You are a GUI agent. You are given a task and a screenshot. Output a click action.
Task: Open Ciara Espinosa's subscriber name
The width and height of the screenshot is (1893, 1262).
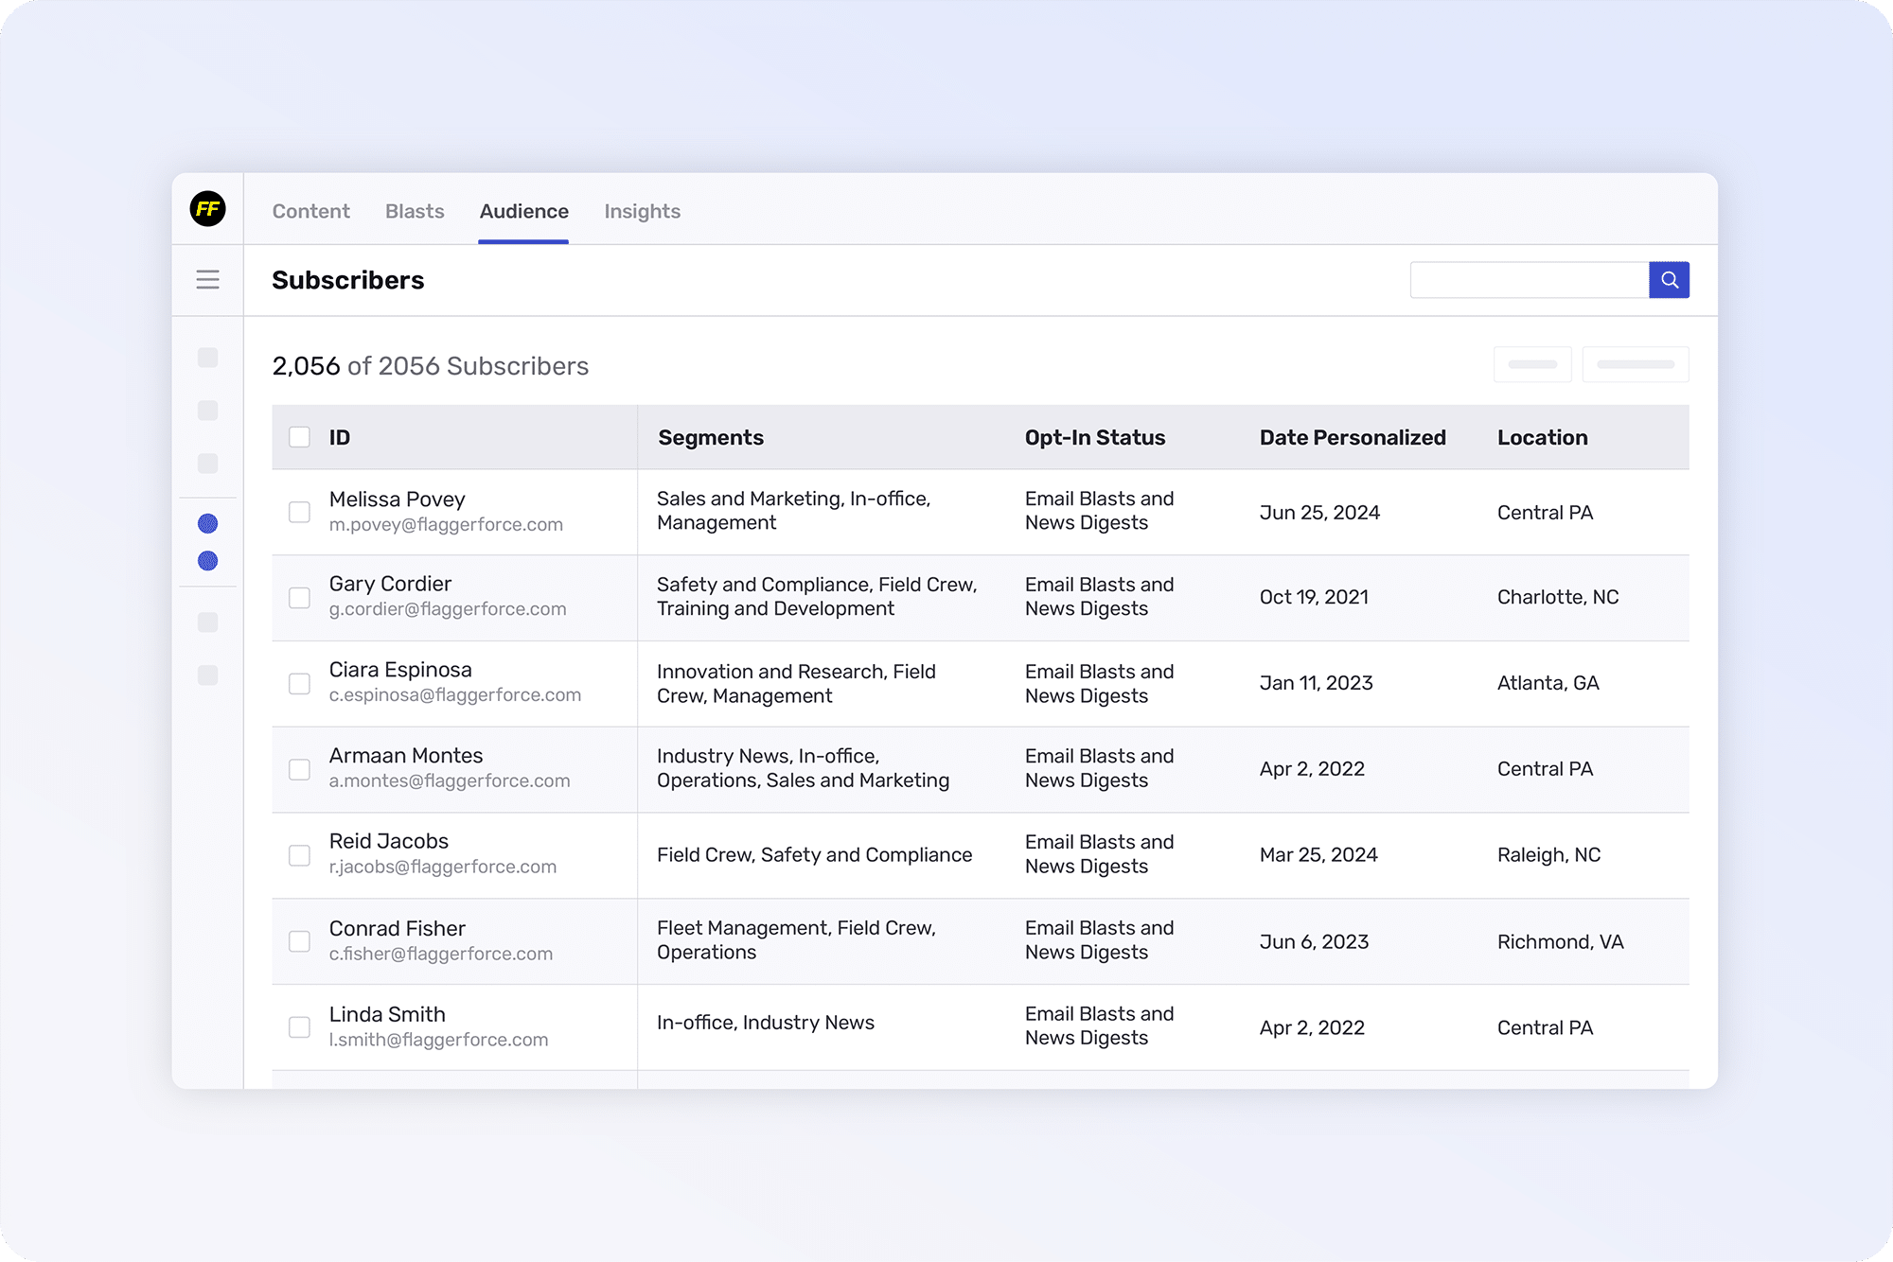400,670
